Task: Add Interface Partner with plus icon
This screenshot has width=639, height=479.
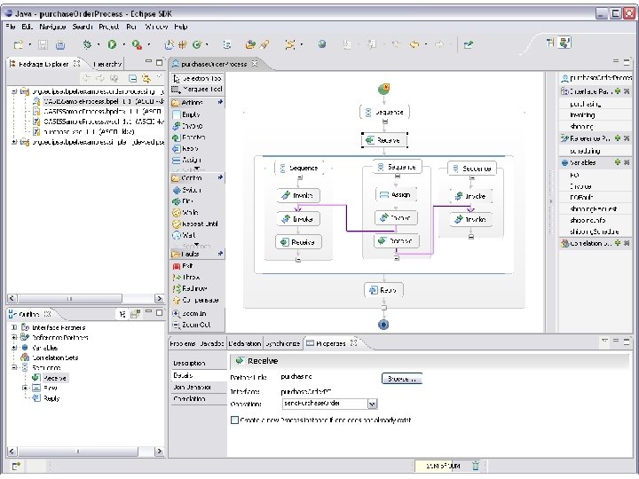Action: coord(618,91)
